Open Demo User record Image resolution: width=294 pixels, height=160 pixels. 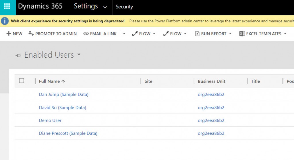click(x=50, y=120)
